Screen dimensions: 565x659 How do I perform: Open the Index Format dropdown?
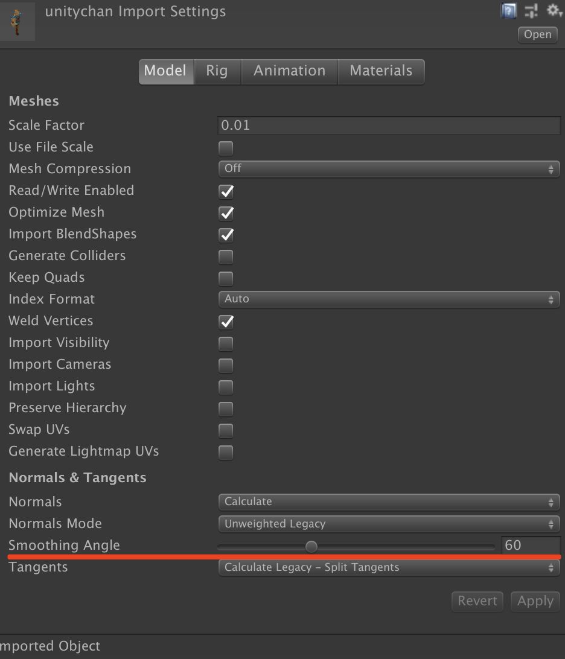pyautogui.click(x=389, y=299)
